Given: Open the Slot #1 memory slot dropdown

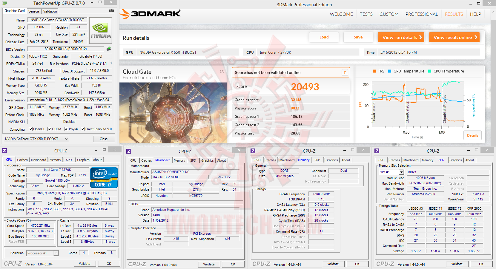Looking at the screenshot, I should [391, 172].
